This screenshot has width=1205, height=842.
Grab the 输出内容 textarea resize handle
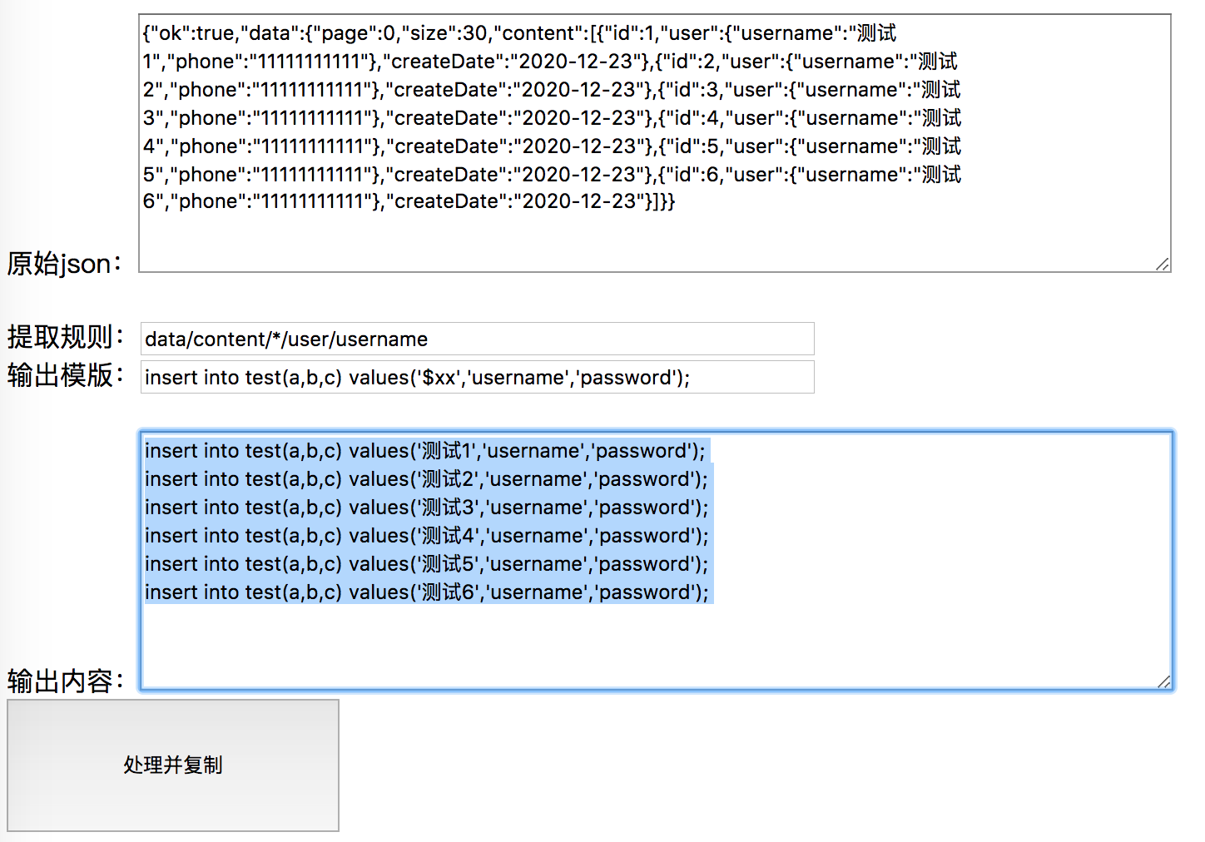1164,681
